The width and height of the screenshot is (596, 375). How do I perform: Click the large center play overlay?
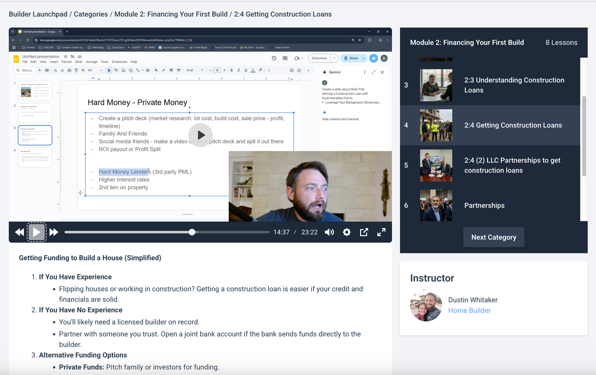click(200, 135)
